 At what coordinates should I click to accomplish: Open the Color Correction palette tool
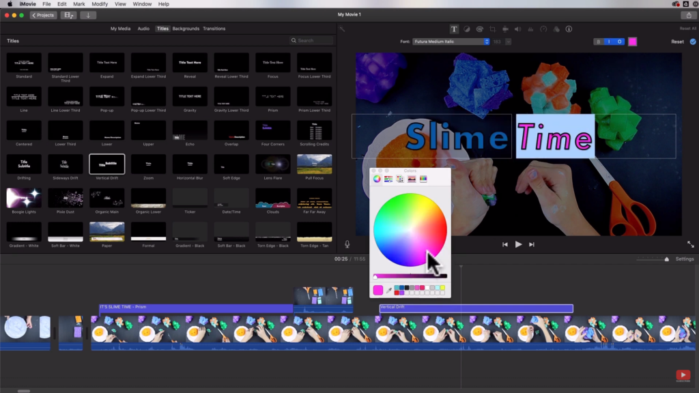pyautogui.click(x=480, y=29)
